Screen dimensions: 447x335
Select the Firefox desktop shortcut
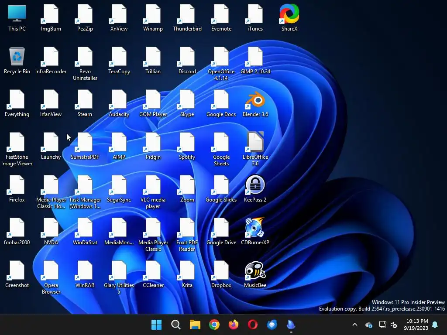[x=17, y=188]
